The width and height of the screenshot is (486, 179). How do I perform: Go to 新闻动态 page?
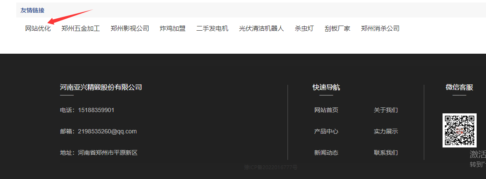pyautogui.click(x=326, y=153)
